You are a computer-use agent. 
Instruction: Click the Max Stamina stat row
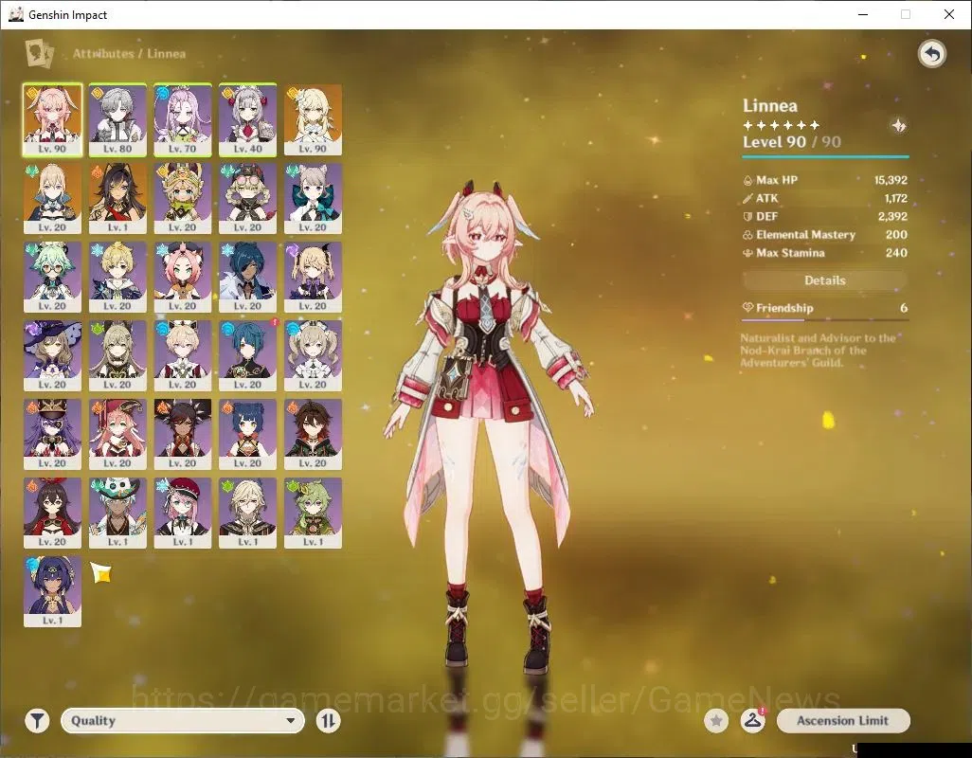(x=825, y=253)
